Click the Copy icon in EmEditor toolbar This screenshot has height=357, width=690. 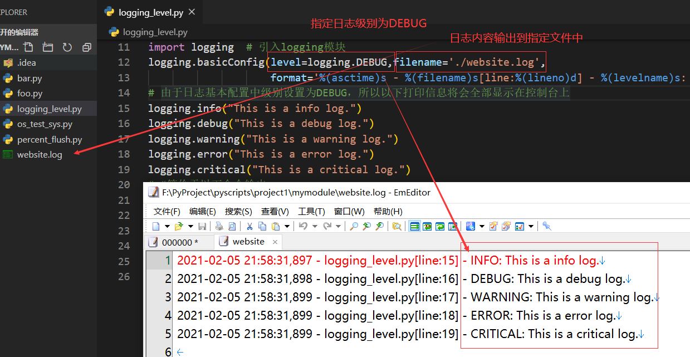click(262, 226)
